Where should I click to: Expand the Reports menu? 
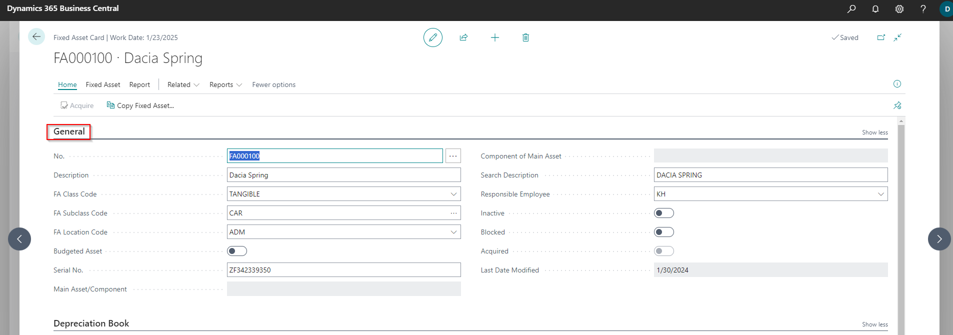click(x=225, y=84)
